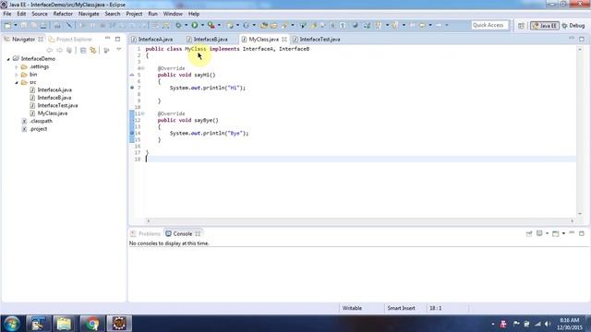Switch to the Java EE perspective
The width and height of the screenshot is (591, 332).
point(545,26)
